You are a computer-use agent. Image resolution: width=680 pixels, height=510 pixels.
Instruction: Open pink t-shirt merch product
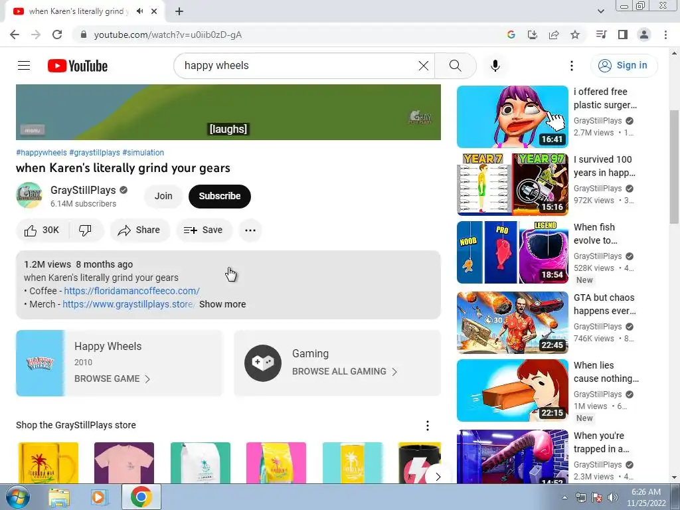click(124, 463)
